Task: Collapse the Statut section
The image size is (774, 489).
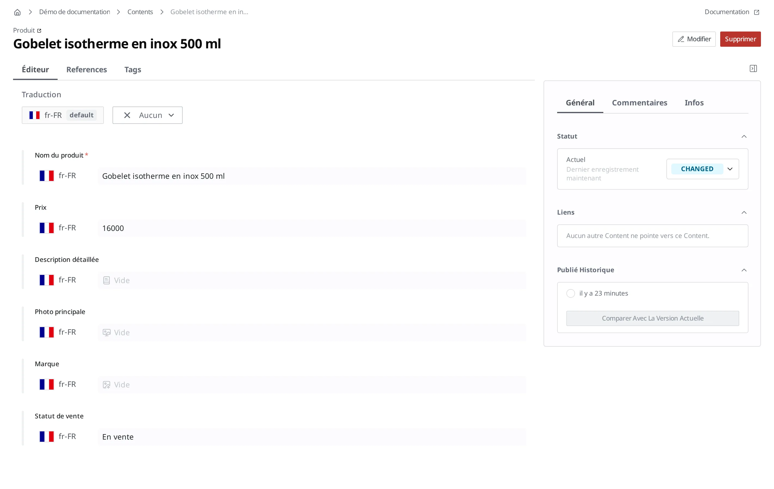Action: tap(744, 137)
